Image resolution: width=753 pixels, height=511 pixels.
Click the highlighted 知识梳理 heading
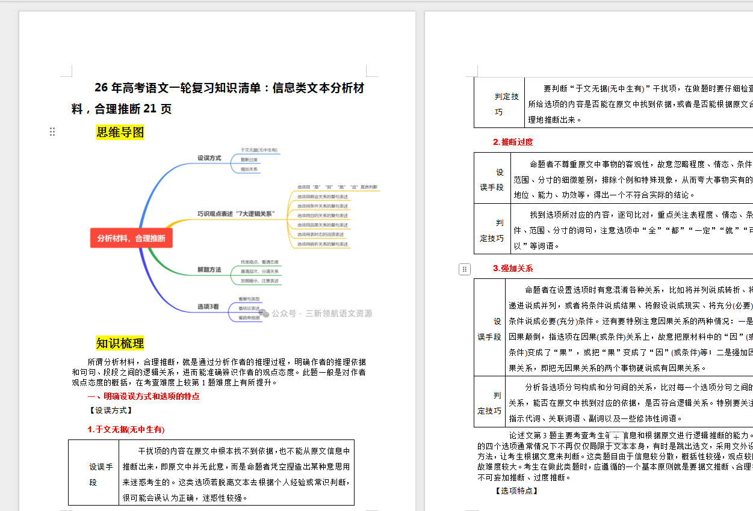[120, 343]
